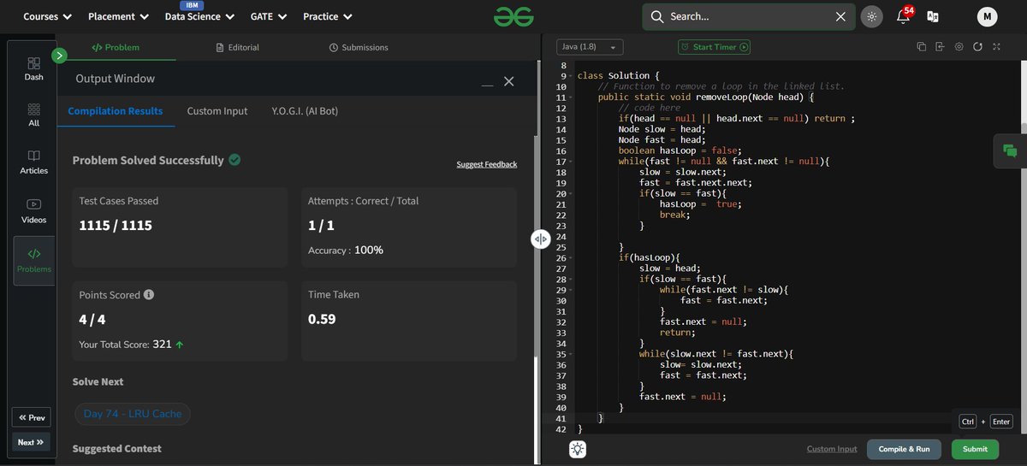This screenshot has height=466, width=1027.
Task: Clear the search box X icon
Action: 840,16
